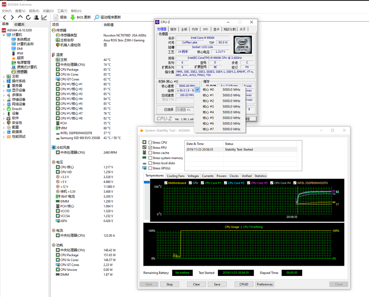Collapse the 计算机 tree node

click(4, 35)
